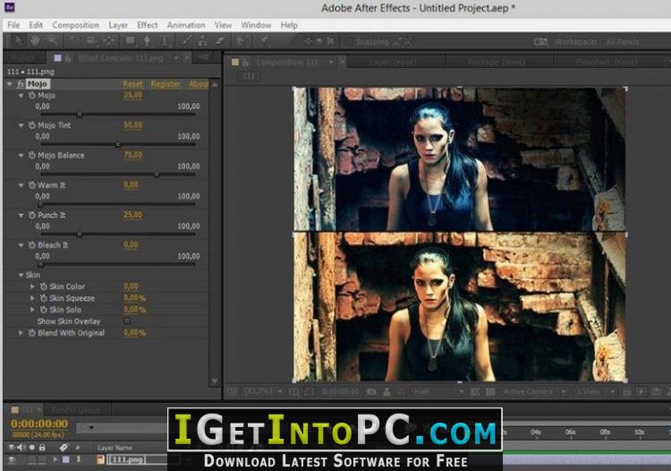Select the Eraser tool
Image resolution: width=671 pixels, height=471 pixels.
[220, 41]
